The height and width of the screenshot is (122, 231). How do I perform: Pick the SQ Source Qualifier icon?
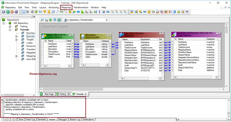click(x=108, y=12)
